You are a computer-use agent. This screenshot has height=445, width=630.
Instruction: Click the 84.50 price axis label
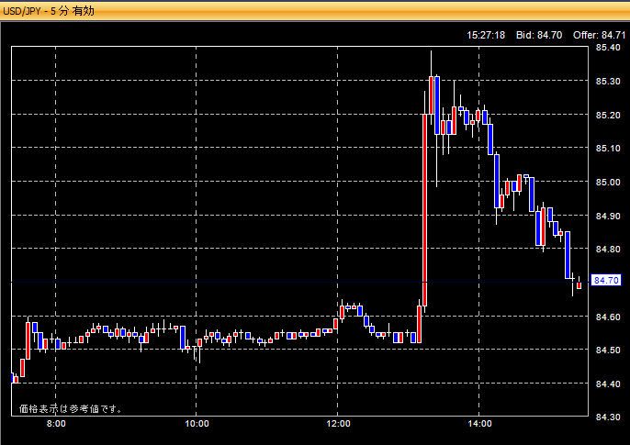(607, 350)
